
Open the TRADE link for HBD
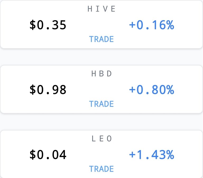[x=101, y=104]
